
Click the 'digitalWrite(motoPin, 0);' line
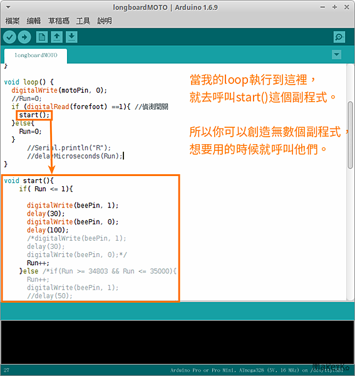click(x=59, y=90)
